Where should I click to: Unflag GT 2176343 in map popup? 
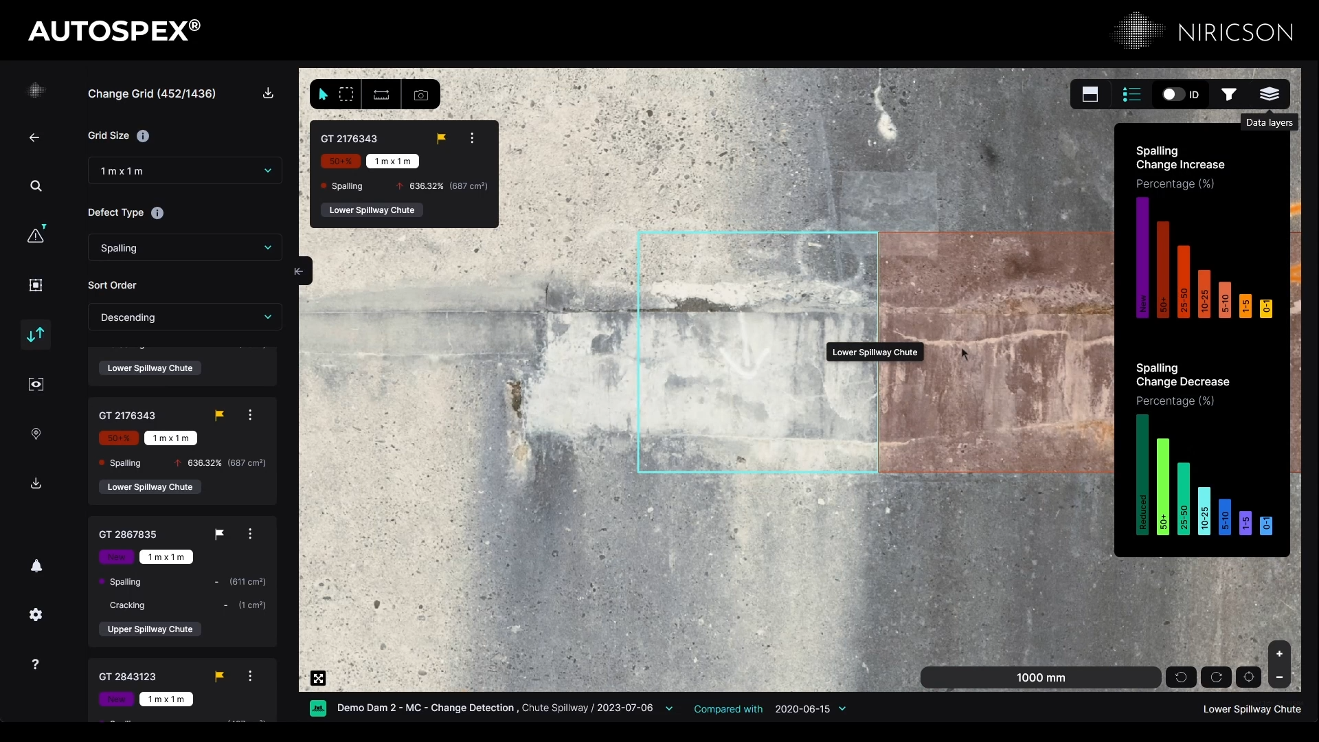(x=442, y=138)
